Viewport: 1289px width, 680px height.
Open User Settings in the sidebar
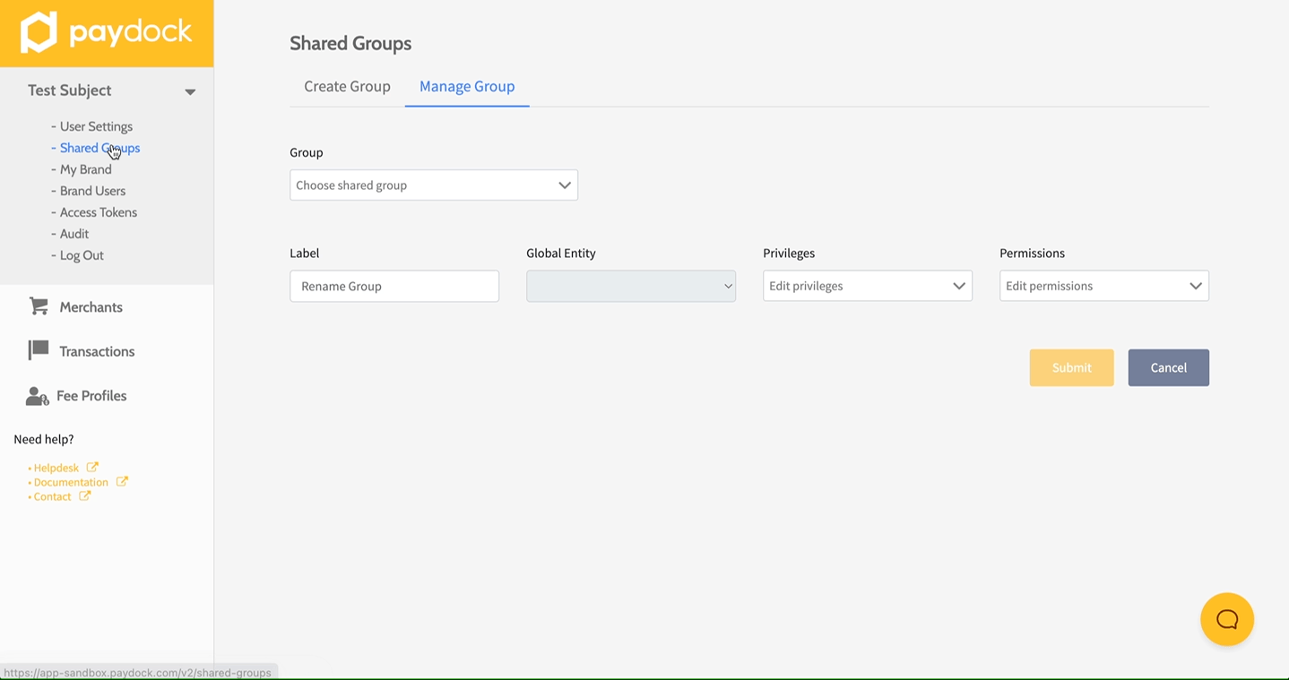point(96,126)
